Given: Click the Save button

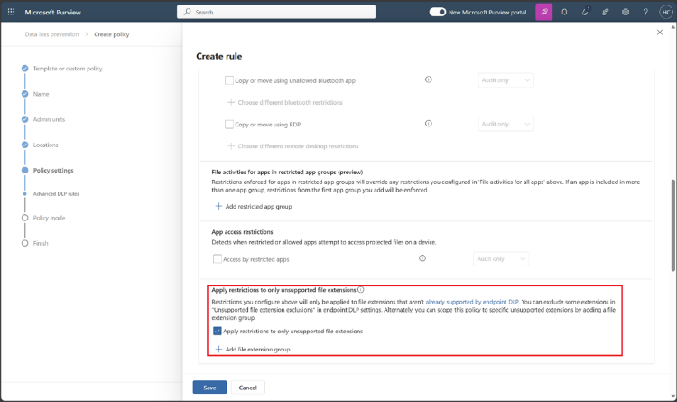Looking at the screenshot, I should point(209,388).
